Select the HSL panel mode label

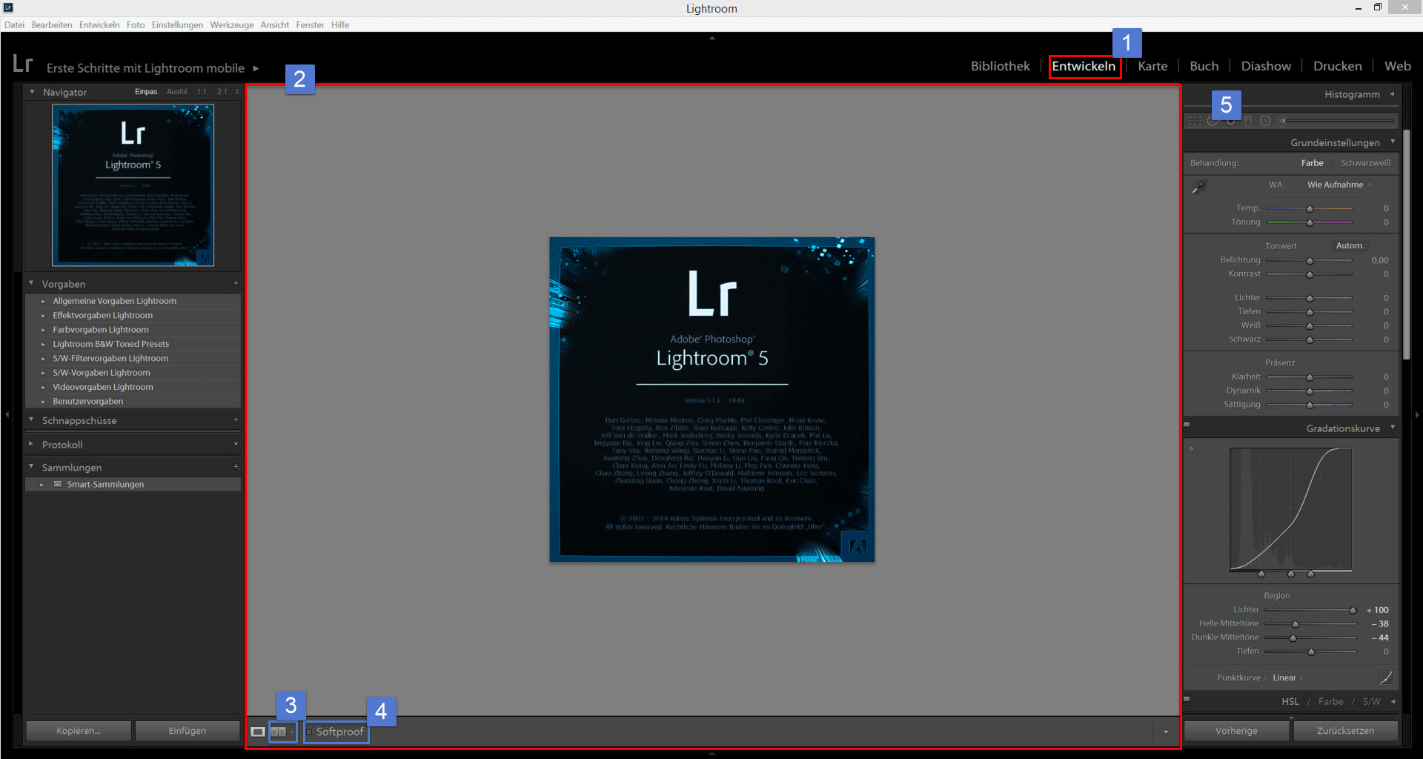tap(1290, 701)
